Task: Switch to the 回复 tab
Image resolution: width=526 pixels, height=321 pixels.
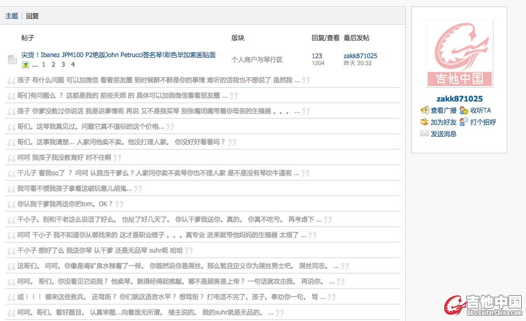Action: [32, 16]
